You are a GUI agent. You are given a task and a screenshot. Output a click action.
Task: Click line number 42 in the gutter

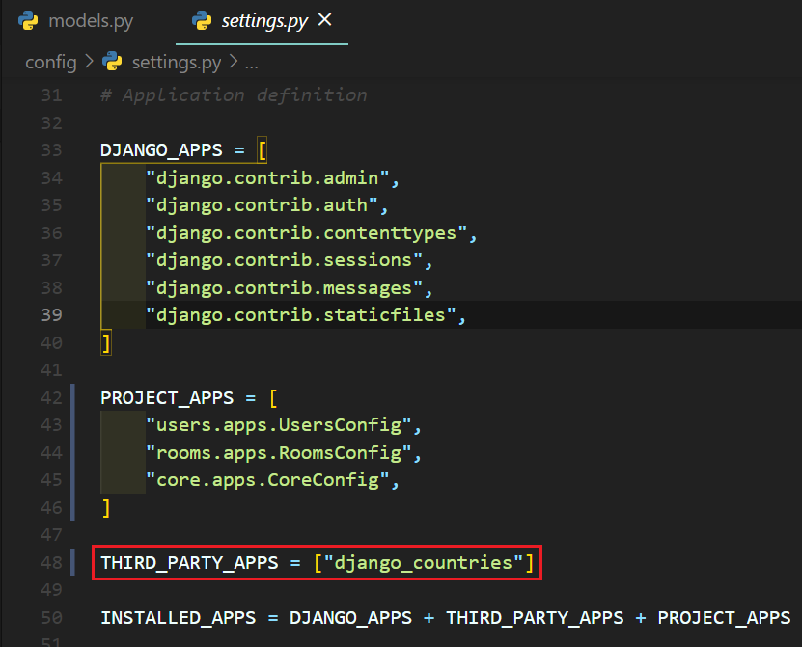coord(52,397)
